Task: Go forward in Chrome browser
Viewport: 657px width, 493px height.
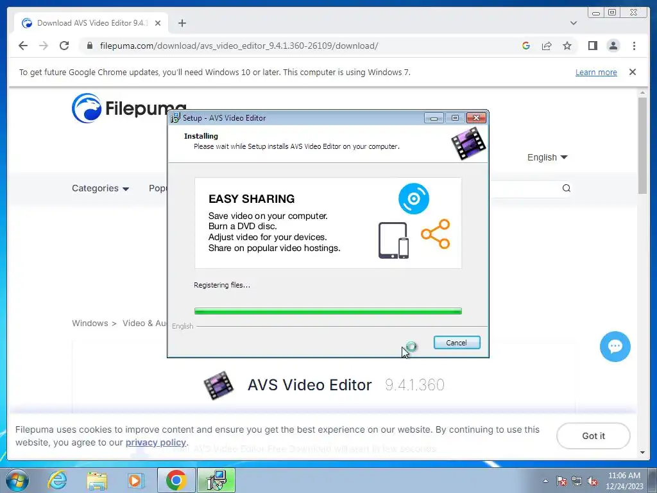Action: coord(44,46)
